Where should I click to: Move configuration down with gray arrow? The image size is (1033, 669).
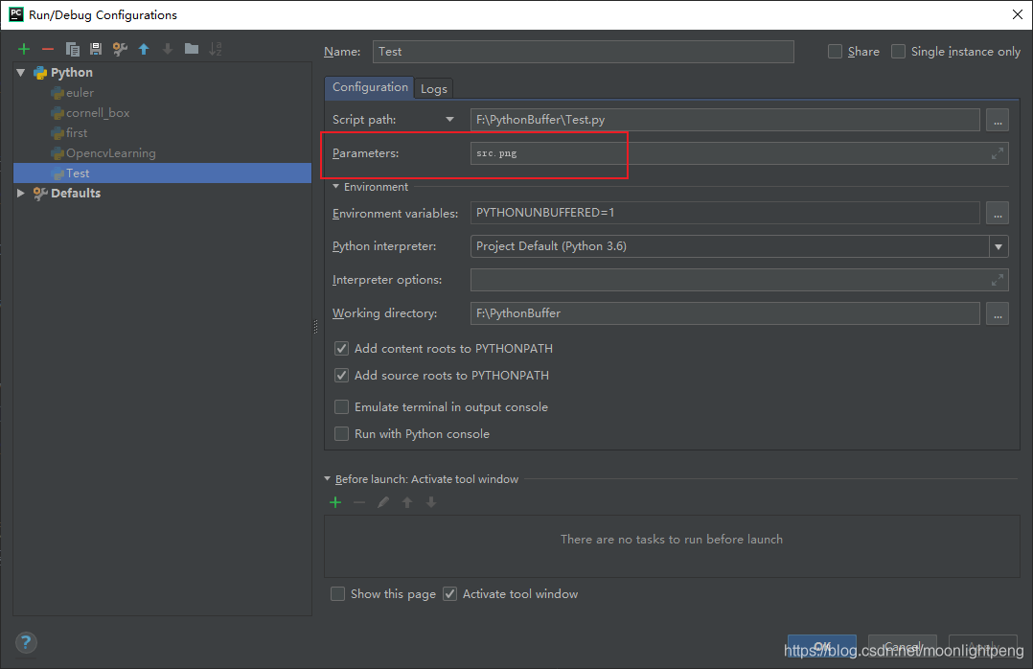pos(168,49)
